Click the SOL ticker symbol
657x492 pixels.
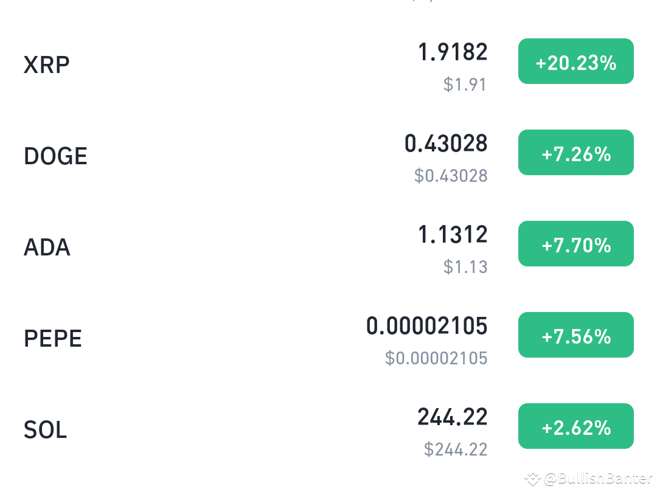click(x=46, y=429)
